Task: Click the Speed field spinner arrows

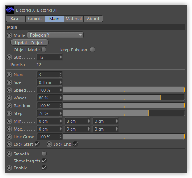Action: pos(61,90)
